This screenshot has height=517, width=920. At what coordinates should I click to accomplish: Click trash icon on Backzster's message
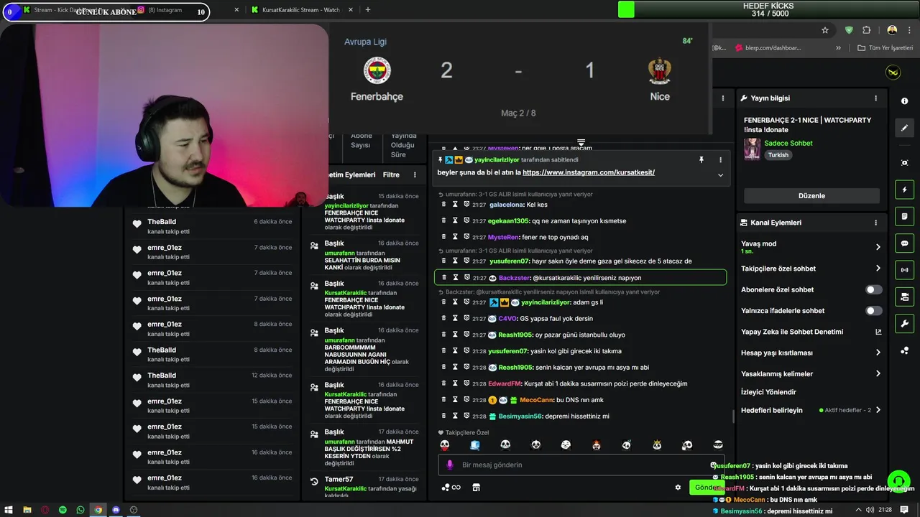(443, 277)
